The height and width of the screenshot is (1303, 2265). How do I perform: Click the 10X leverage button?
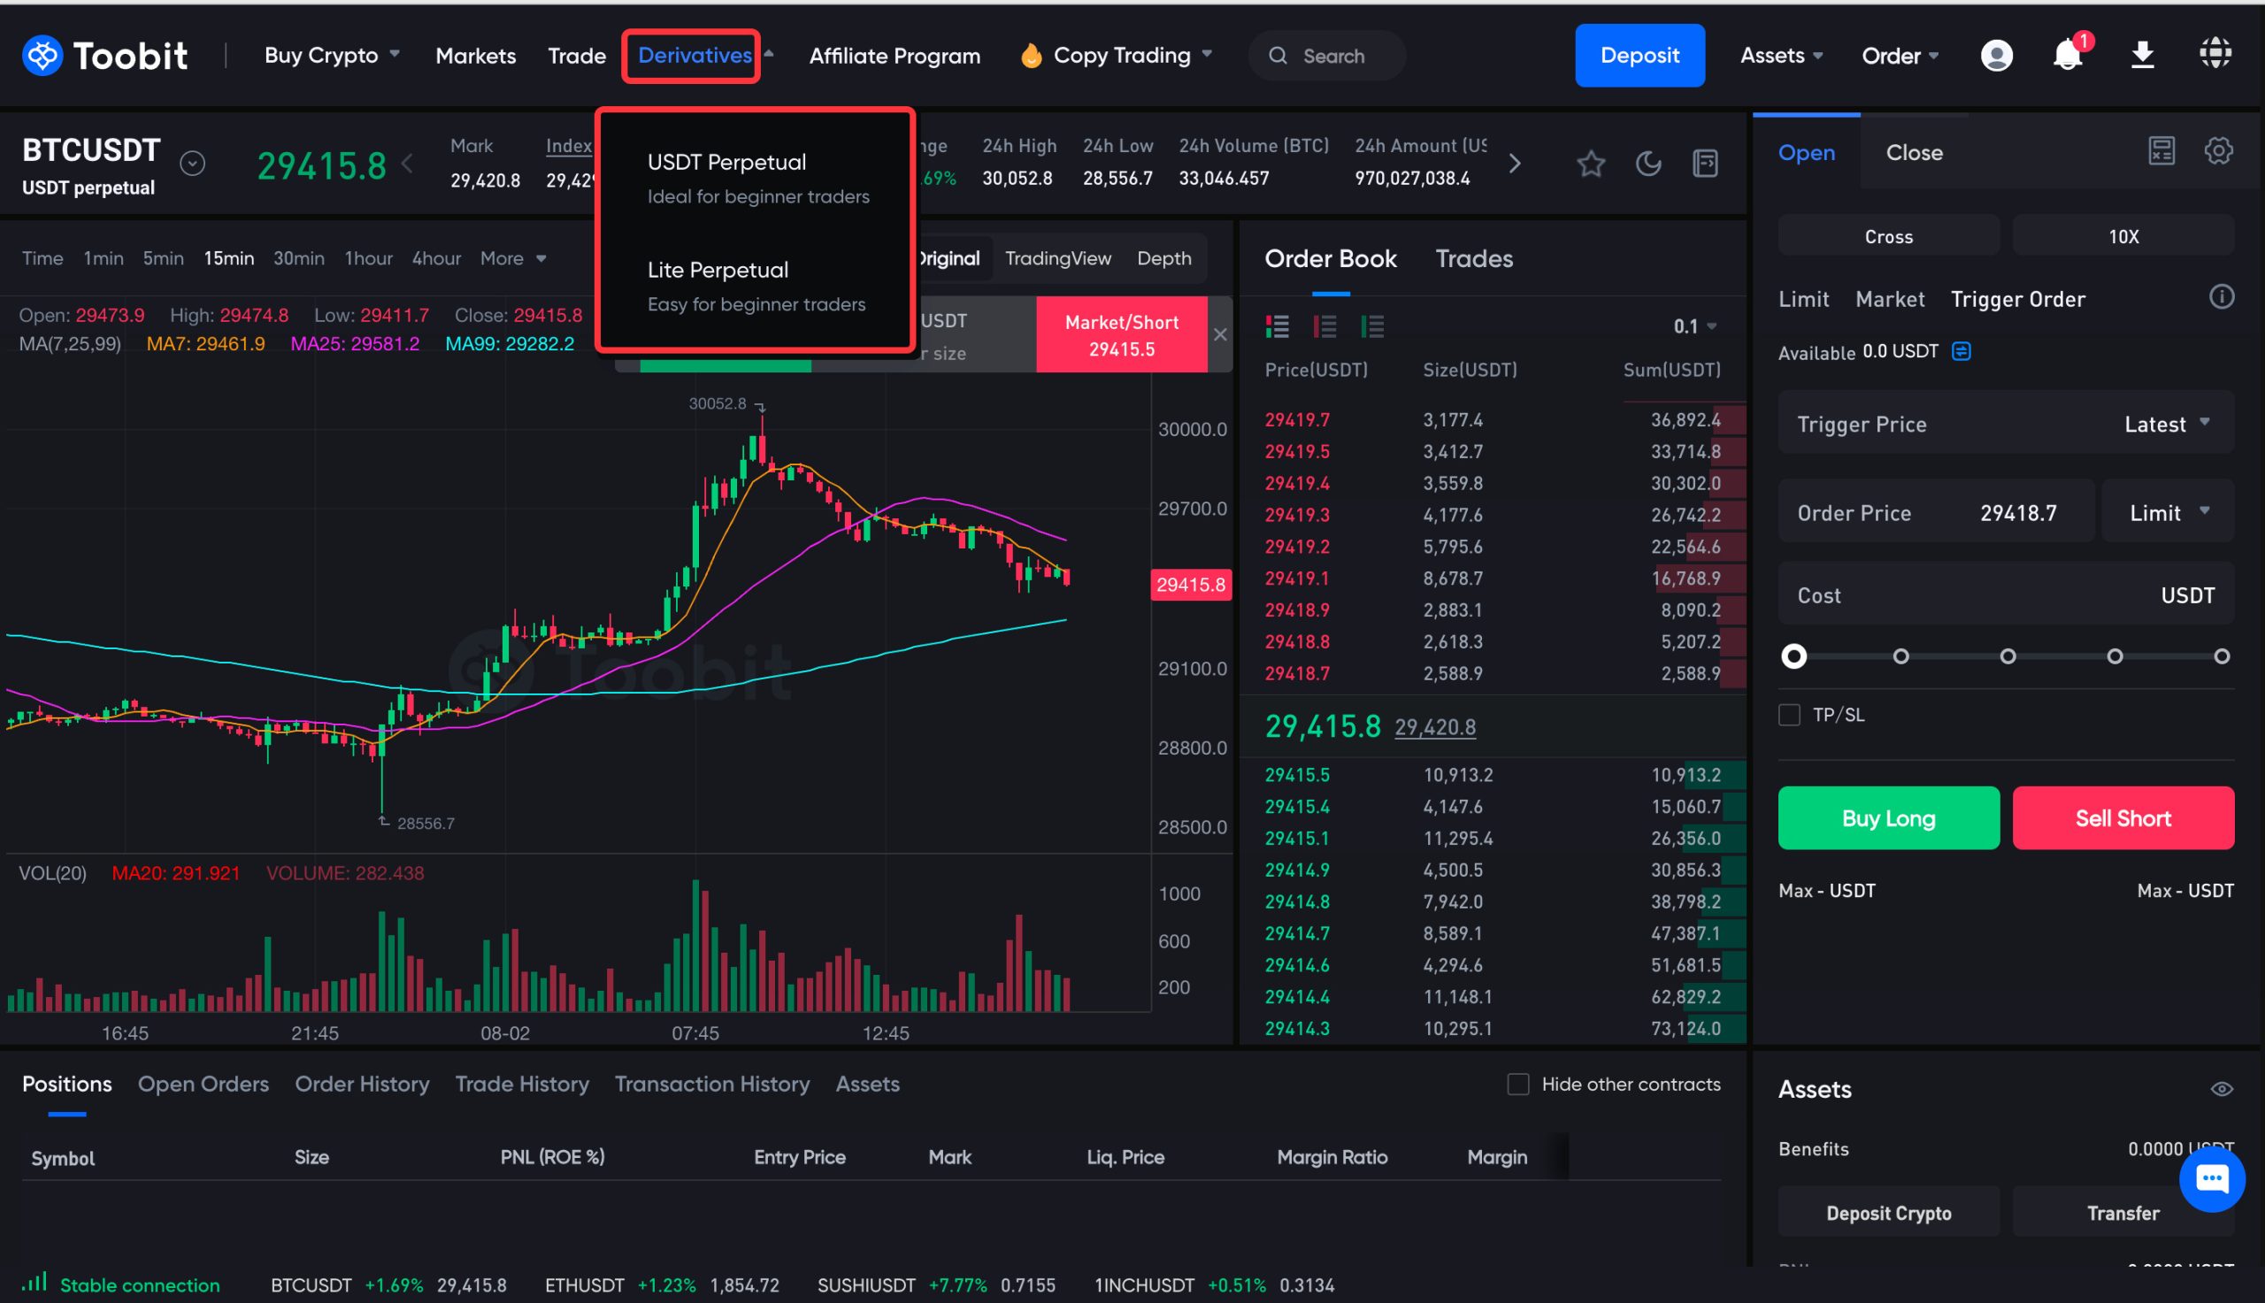tap(2123, 236)
